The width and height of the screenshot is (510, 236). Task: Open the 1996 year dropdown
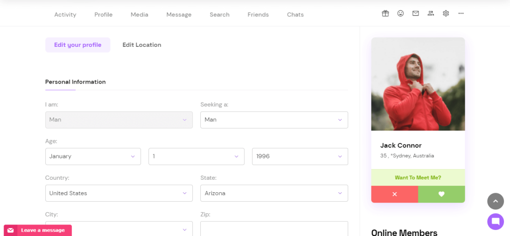(x=300, y=156)
